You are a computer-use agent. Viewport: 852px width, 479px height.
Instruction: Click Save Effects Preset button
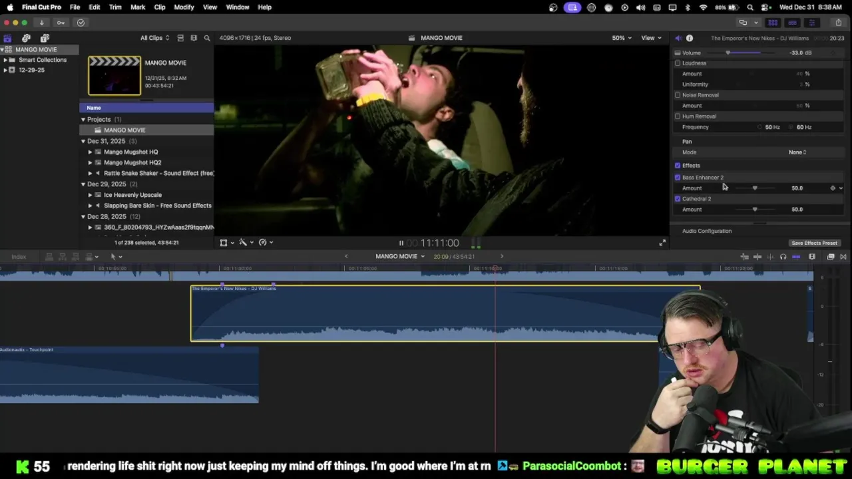coord(814,243)
